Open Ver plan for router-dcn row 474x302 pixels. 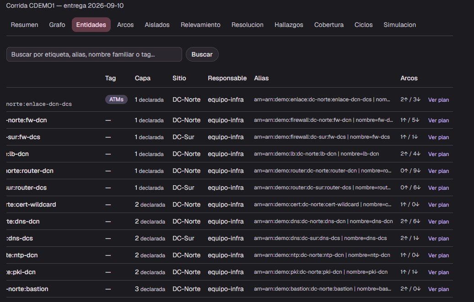click(438, 171)
